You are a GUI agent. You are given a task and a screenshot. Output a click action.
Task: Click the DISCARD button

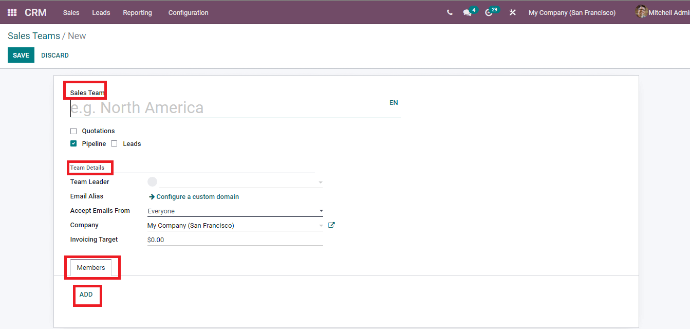[55, 55]
